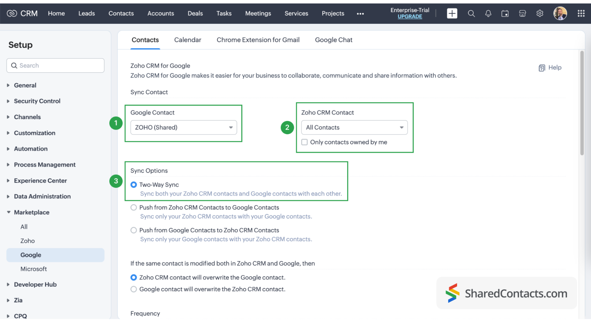Viewport: 591px width, 332px height.
Task: Check Only contacts owned by me
Action: coord(304,142)
